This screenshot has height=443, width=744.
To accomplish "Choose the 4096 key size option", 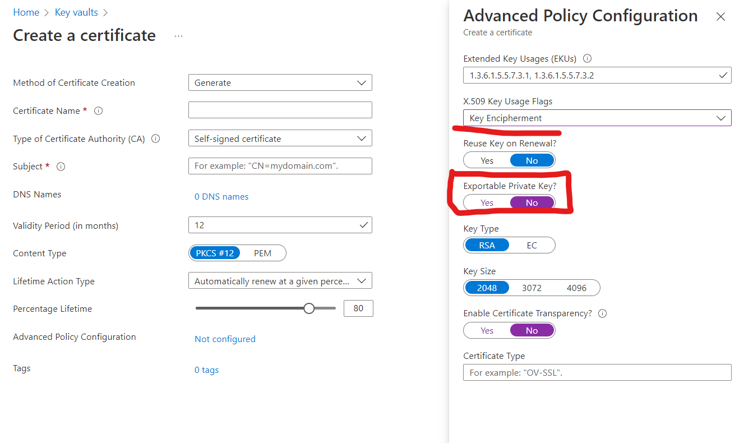I will coord(576,288).
